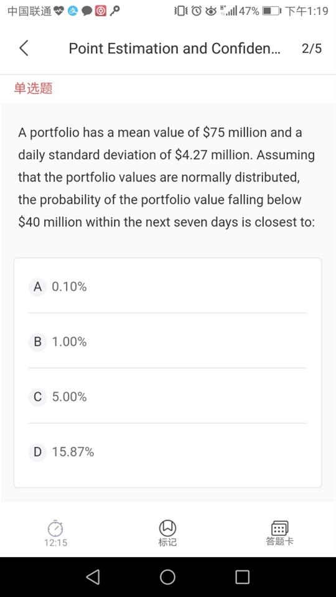Tap the battery indicator in status bar
This screenshot has width=336, height=597.
[x=272, y=11]
